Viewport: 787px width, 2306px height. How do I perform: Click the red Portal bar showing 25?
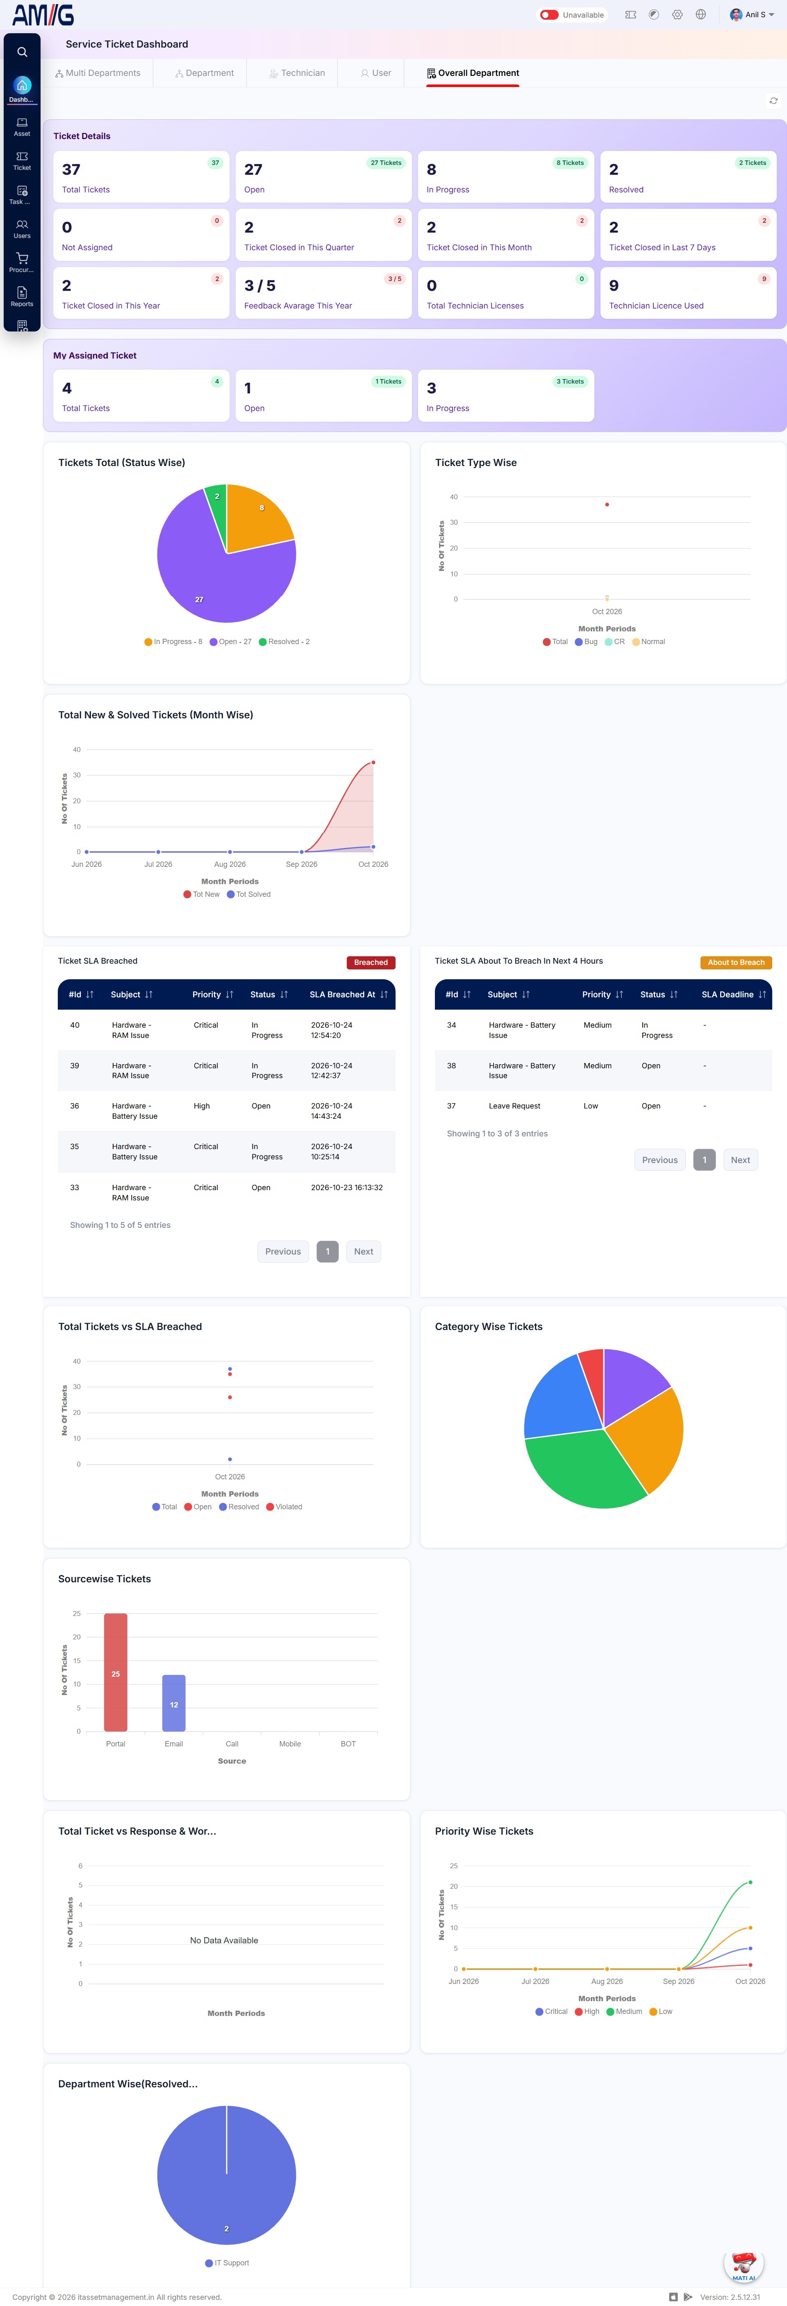click(115, 1672)
